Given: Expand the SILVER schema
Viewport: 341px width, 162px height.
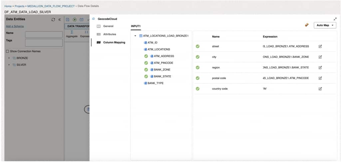Looking at the screenshot, I should pos(9,65).
